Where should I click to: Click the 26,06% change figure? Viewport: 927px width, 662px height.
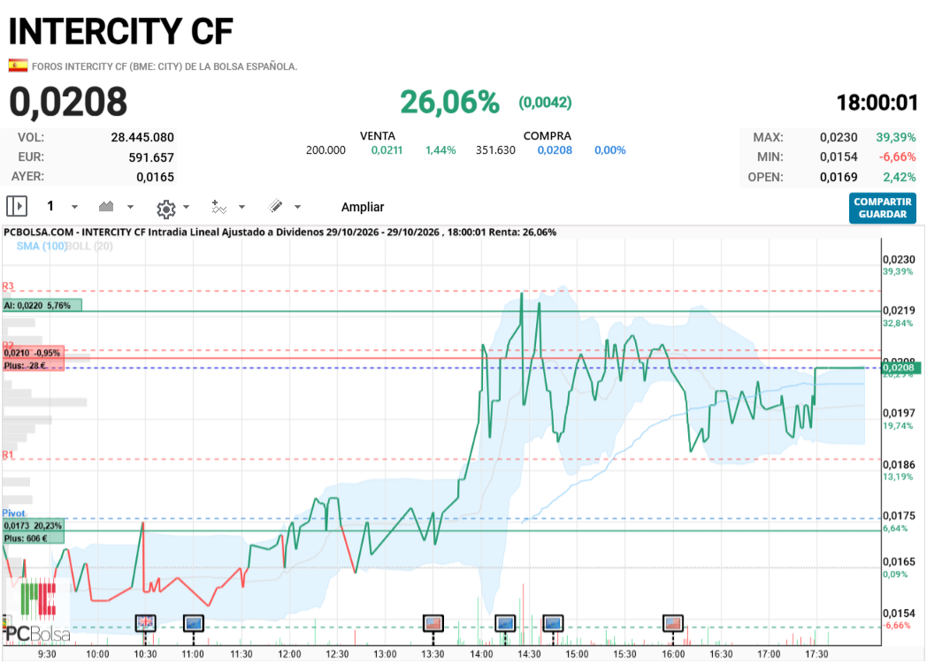tap(450, 102)
